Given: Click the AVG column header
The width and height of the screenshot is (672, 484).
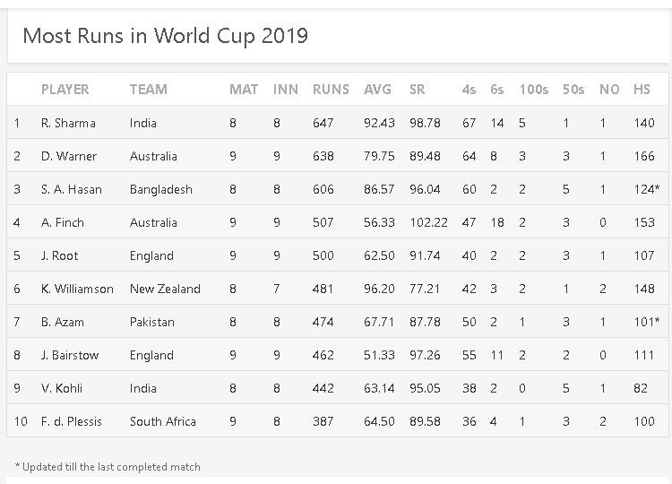Looking at the screenshot, I should click(x=377, y=90).
